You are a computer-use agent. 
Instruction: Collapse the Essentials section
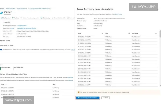[x=6, y=22]
